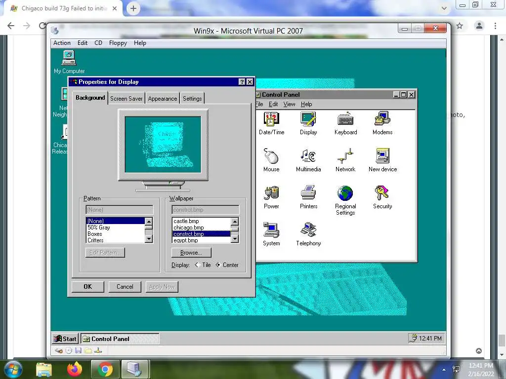
Task: Click the help question mark in Properties for Display
Action: pos(242,82)
